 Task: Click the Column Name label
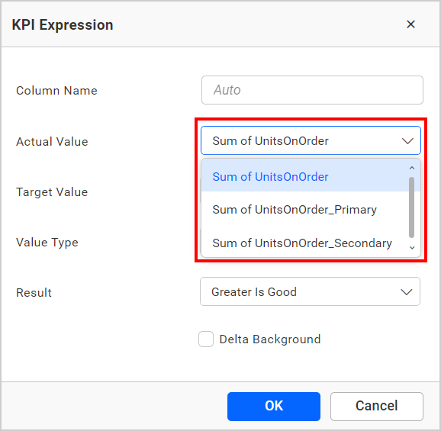point(56,91)
